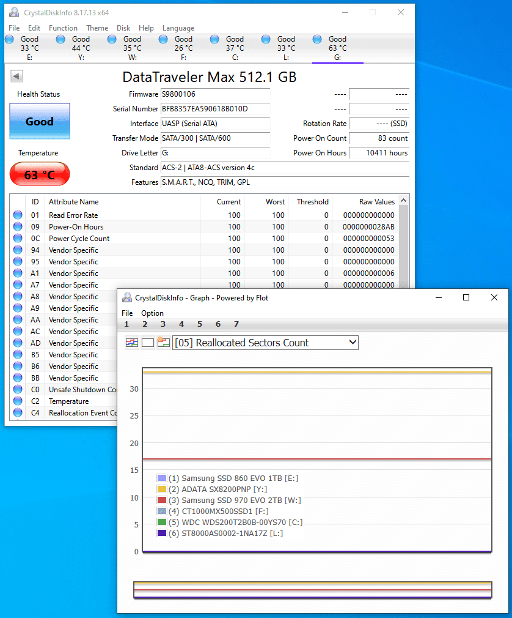Click the Samsung SSD 970 EVO red legend swatch
This screenshot has width=512, height=618.
[x=162, y=500]
